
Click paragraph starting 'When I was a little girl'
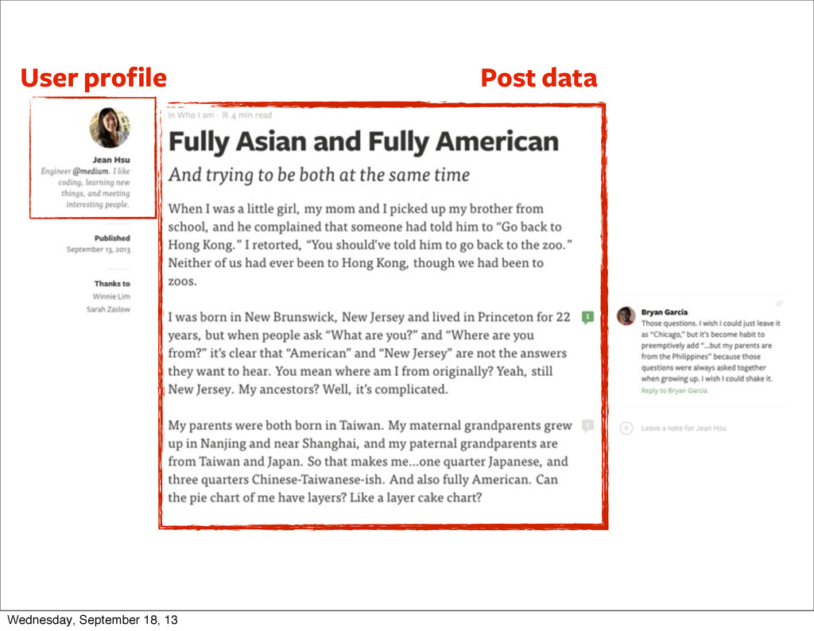pos(370,245)
